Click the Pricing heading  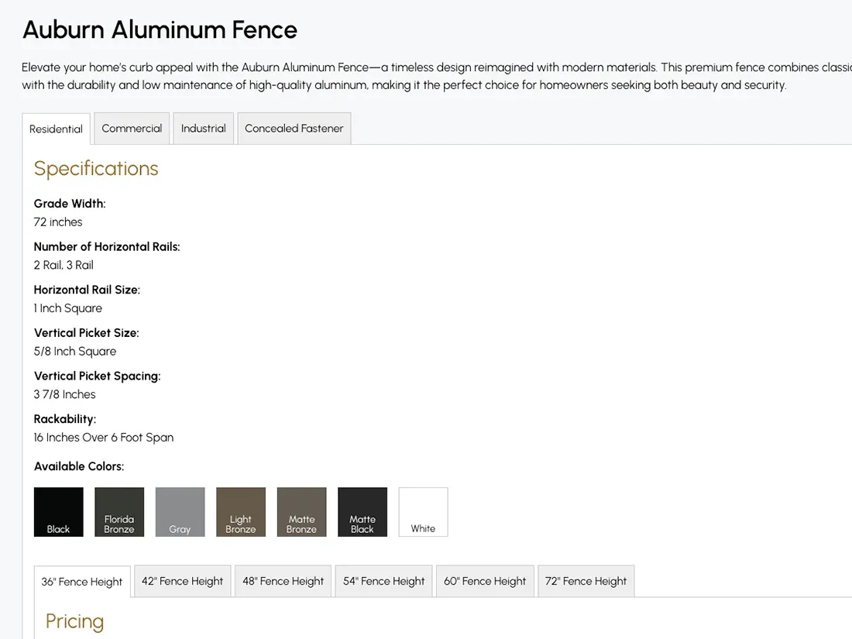pos(74,621)
